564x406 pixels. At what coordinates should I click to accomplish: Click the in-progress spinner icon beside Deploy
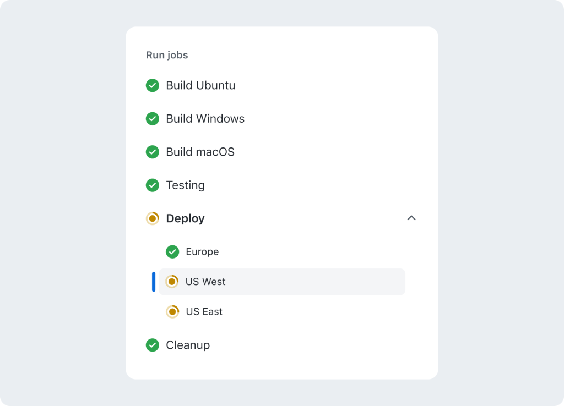pos(153,218)
